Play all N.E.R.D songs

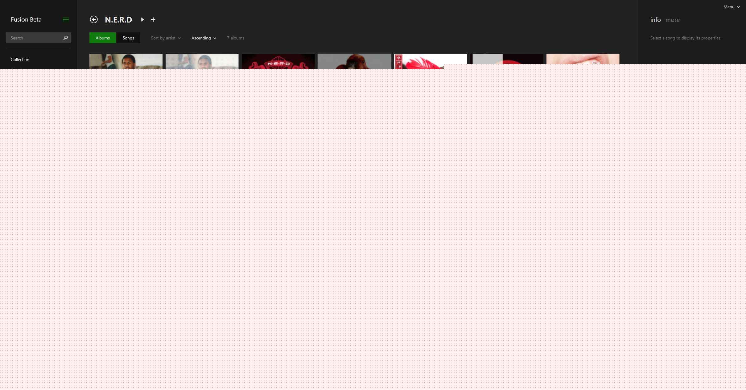coord(142,19)
